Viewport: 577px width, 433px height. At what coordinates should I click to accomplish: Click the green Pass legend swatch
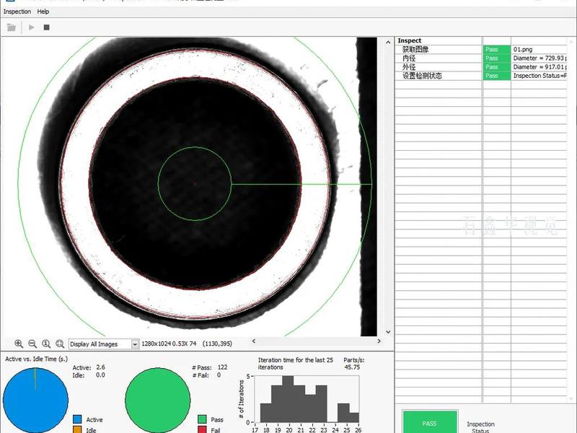tap(202, 419)
